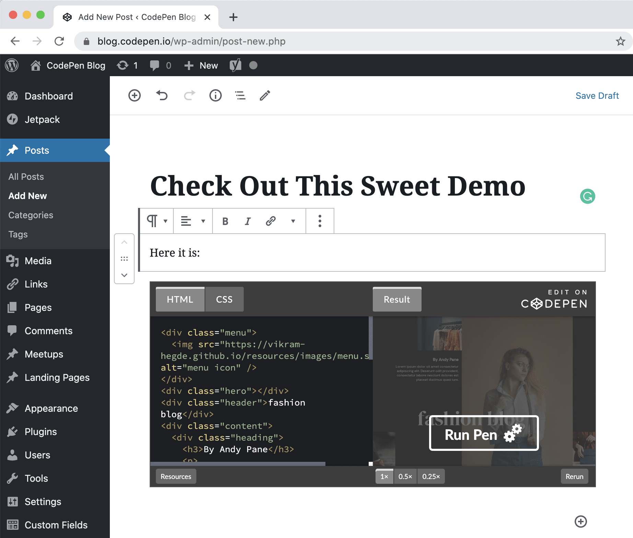Click Save Draft
Screen dimensions: 633x538
click(597, 95)
